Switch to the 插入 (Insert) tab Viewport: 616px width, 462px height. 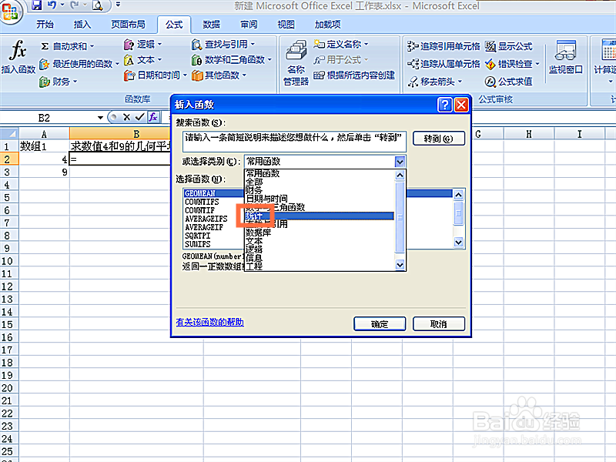click(x=82, y=25)
